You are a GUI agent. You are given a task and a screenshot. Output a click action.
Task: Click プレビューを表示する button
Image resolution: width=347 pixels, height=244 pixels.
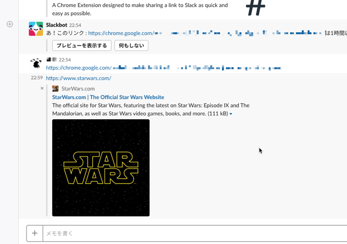pyautogui.click(x=82, y=46)
